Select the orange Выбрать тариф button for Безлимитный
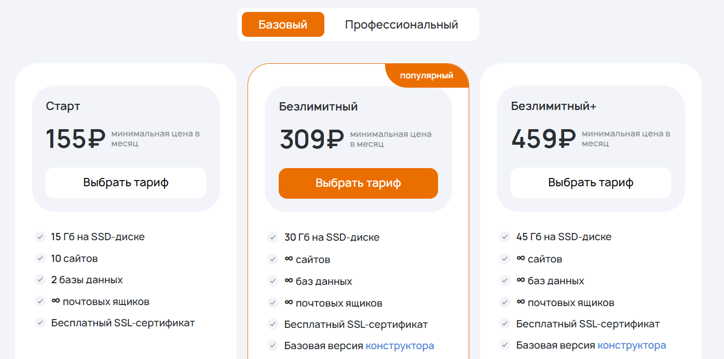This screenshot has height=359, width=724. coord(358,183)
